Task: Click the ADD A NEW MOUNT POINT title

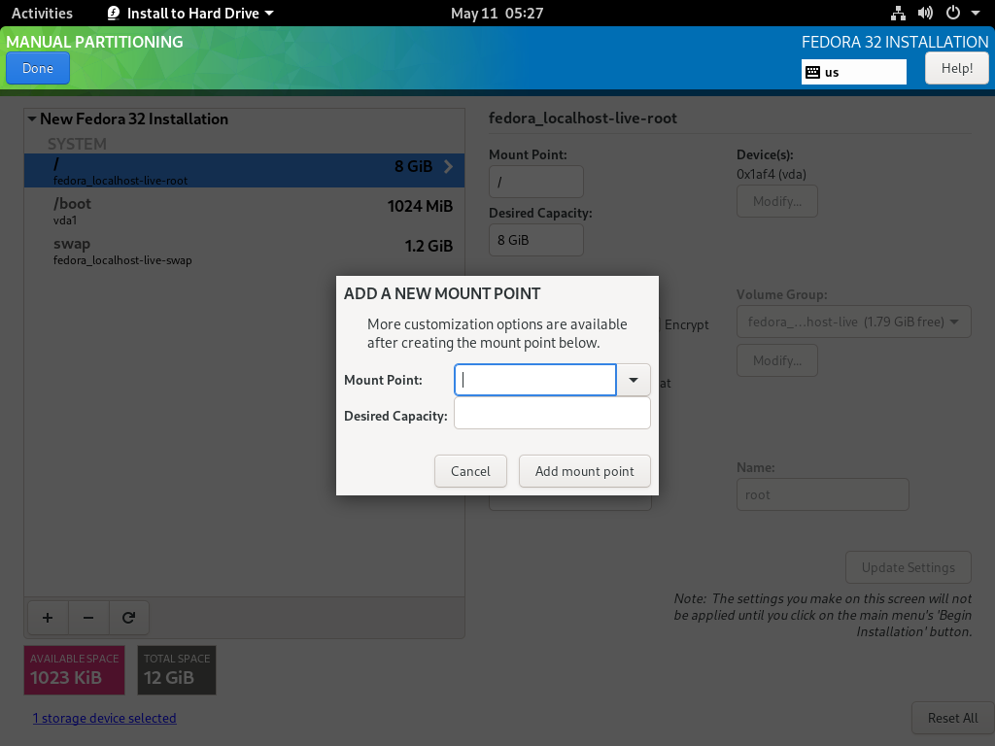Action: click(x=442, y=293)
